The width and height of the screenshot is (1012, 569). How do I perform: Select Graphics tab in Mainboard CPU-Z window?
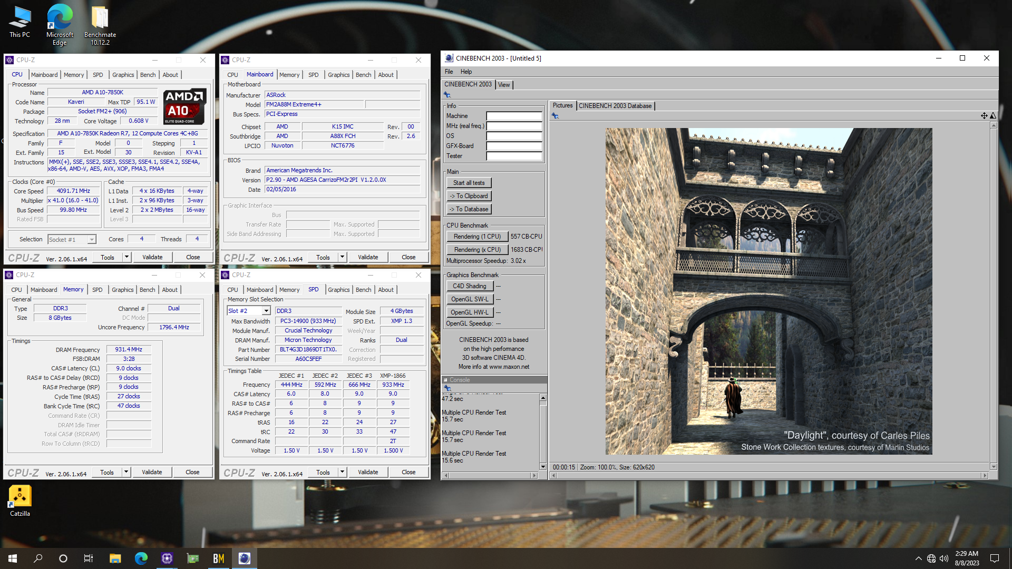pyautogui.click(x=338, y=75)
